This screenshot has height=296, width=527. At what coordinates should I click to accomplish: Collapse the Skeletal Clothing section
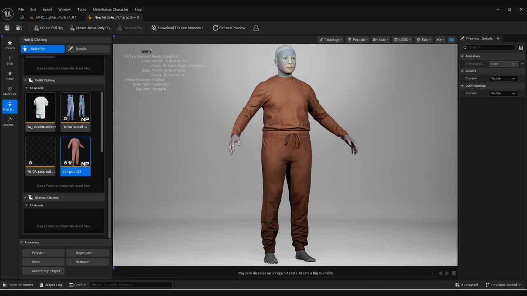25,197
